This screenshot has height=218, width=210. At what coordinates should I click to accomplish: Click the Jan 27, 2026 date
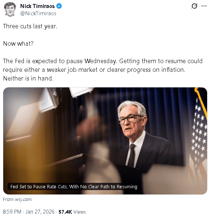click(40, 212)
